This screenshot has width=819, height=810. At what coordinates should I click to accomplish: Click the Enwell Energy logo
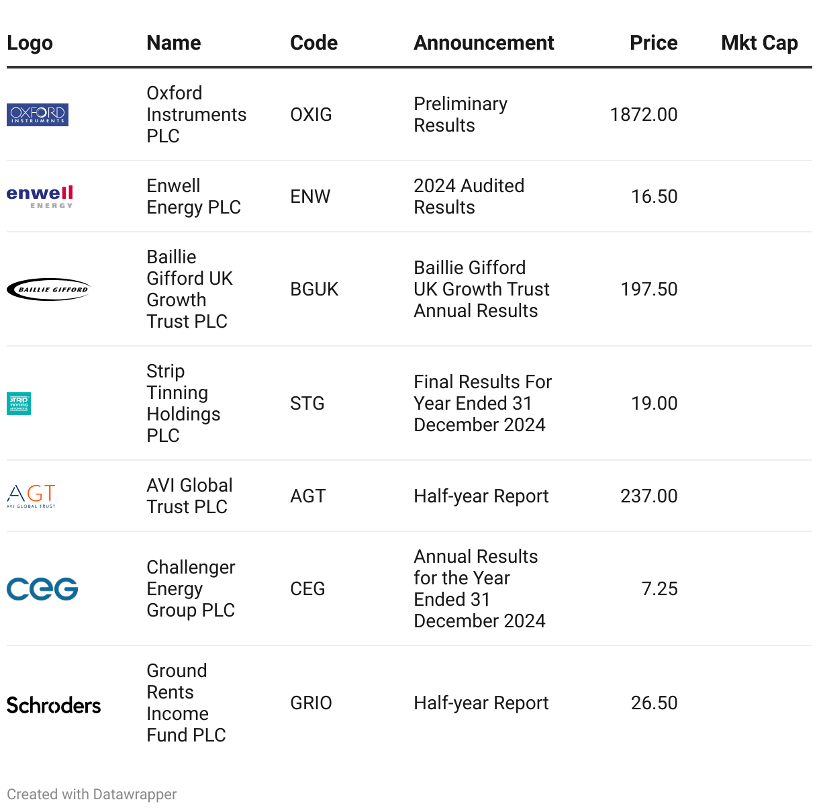(40, 197)
